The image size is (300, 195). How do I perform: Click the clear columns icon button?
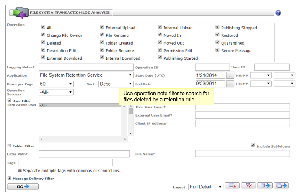click(x=232, y=186)
